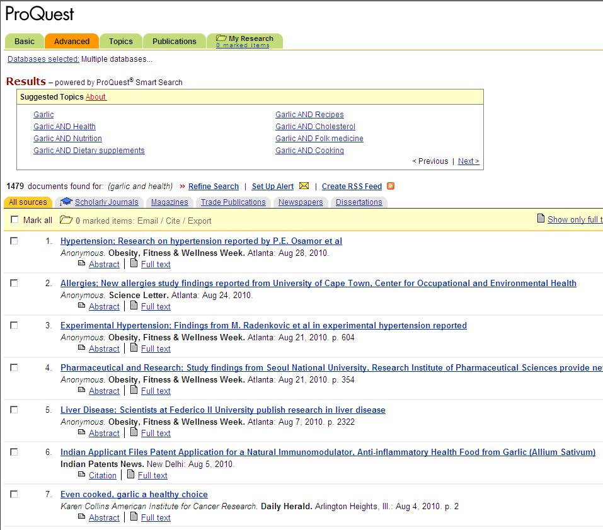Click the abstract icon for result 5
Screen dimensions: 603x530
tap(81, 432)
